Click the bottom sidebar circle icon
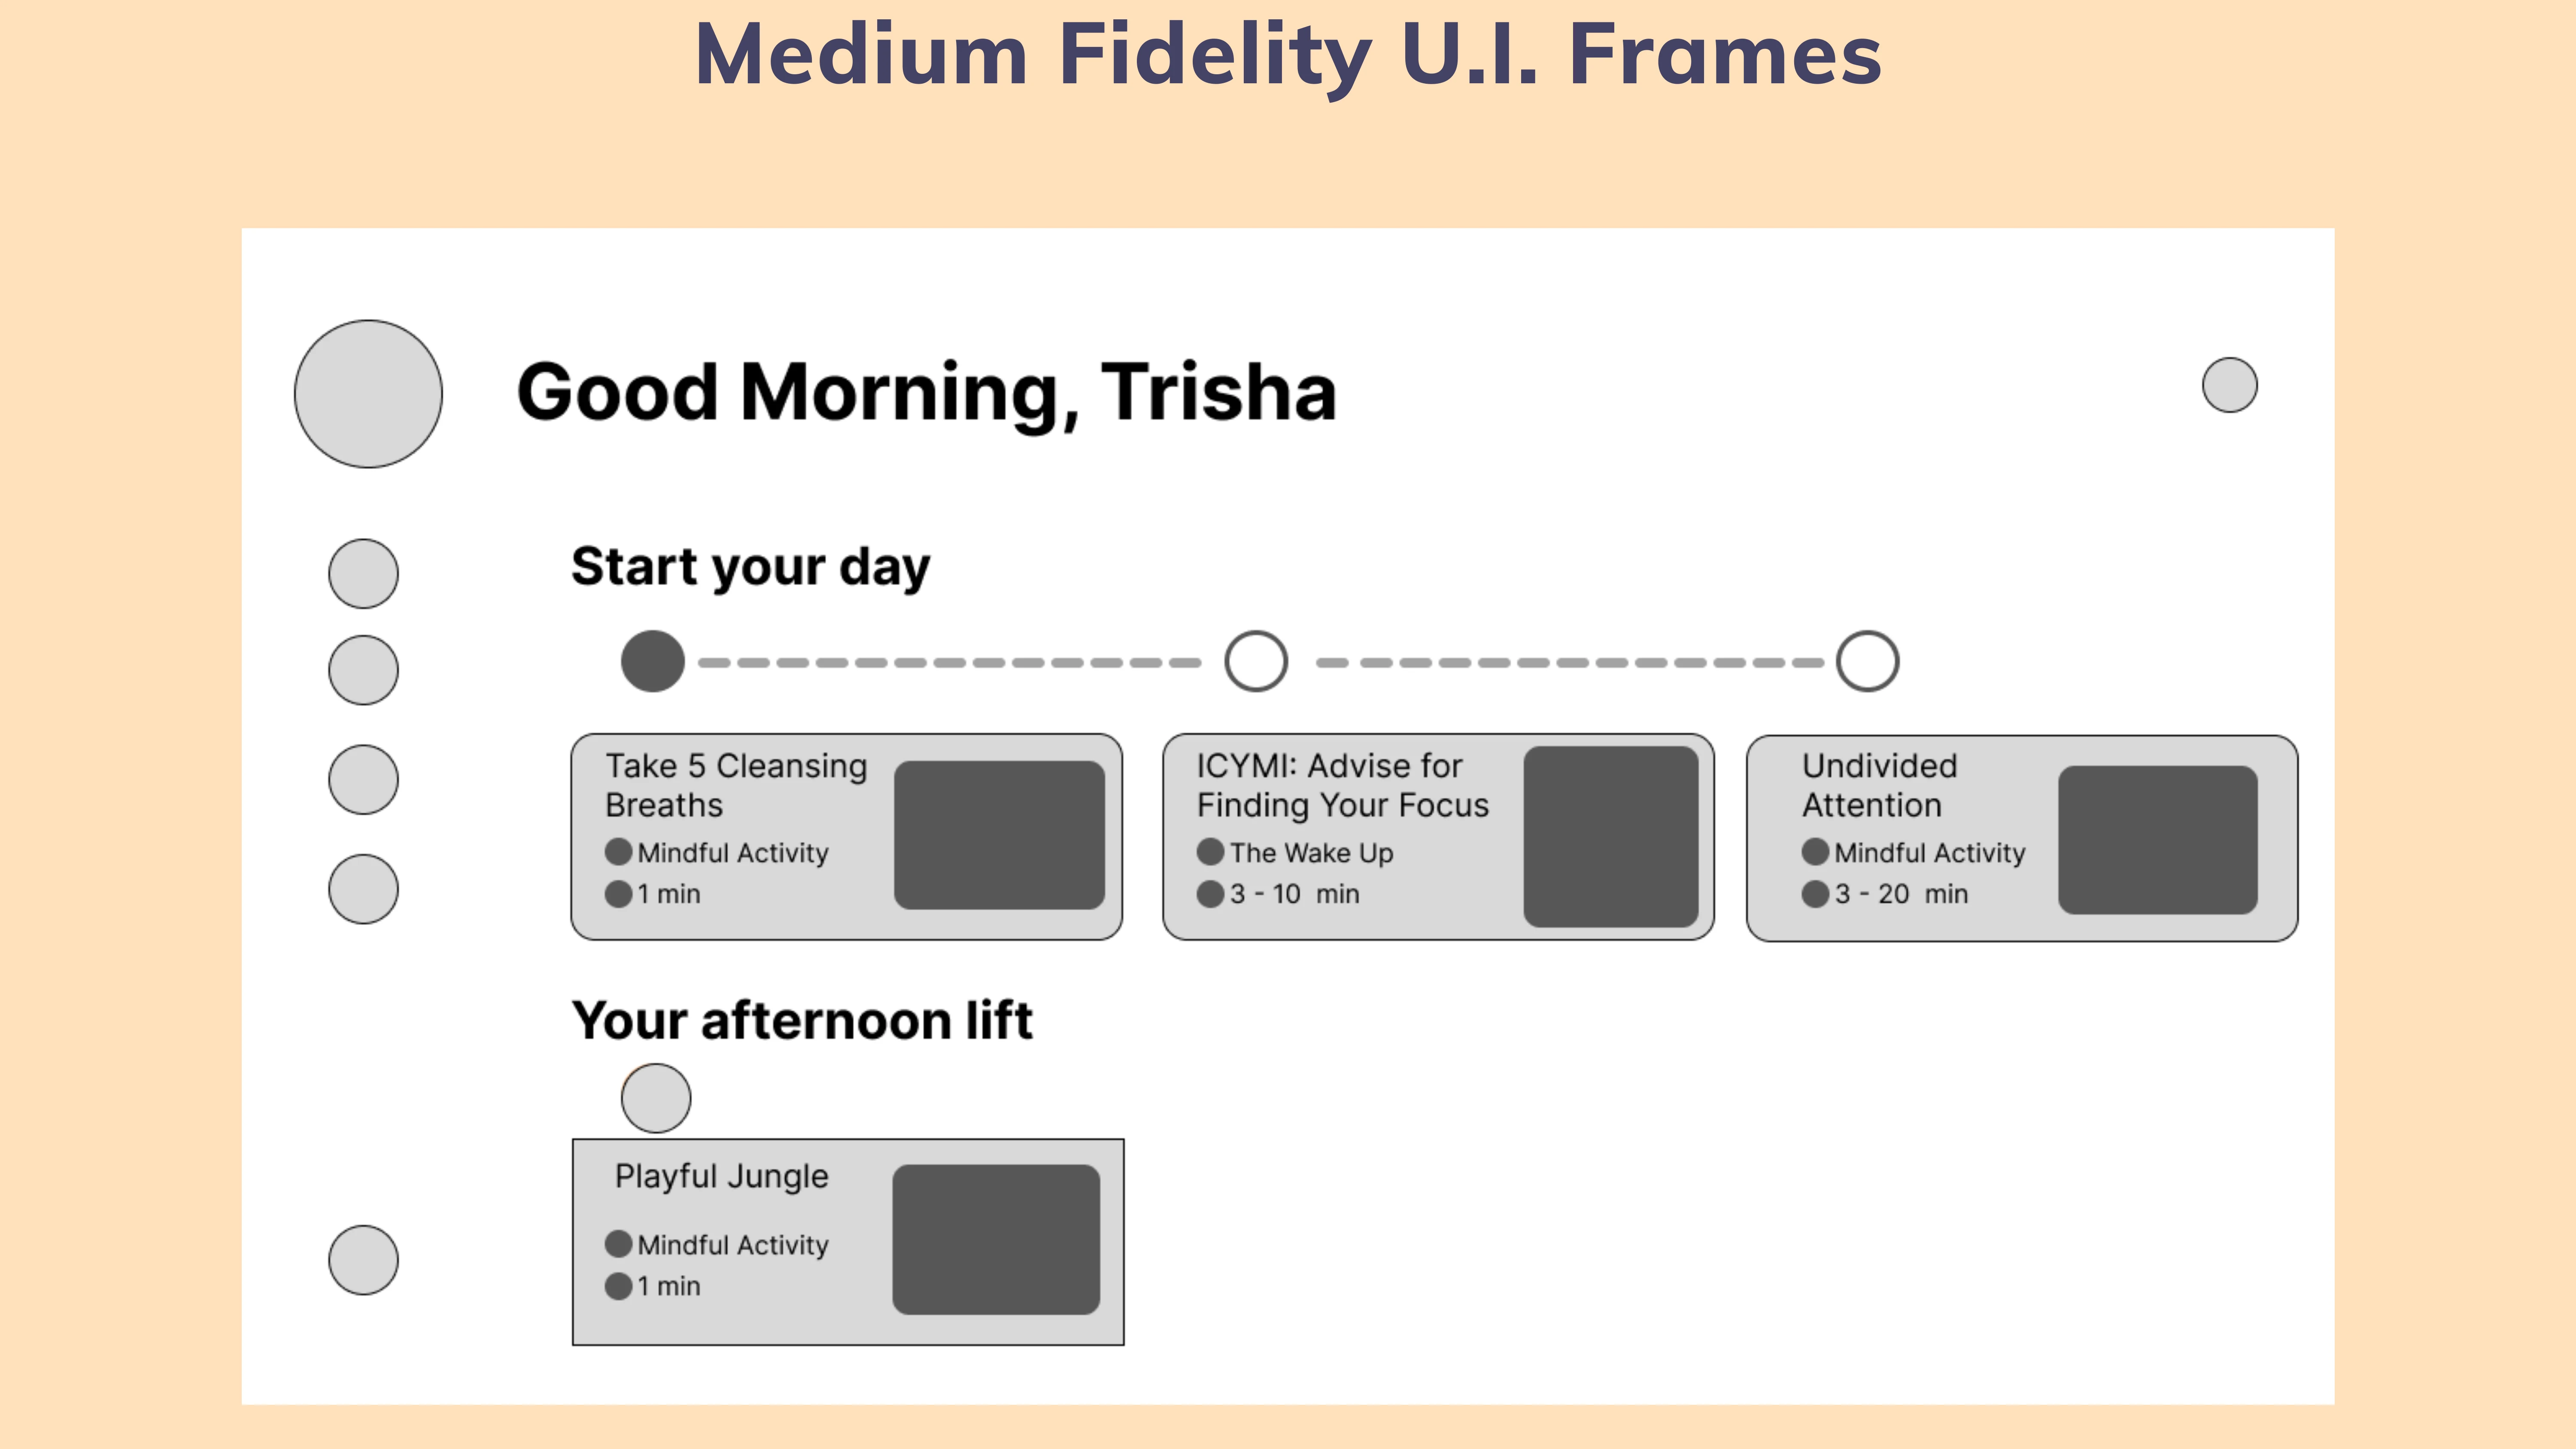Screen dimensions: 2576x1449 pyautogui.click(x=363, y=1260)
